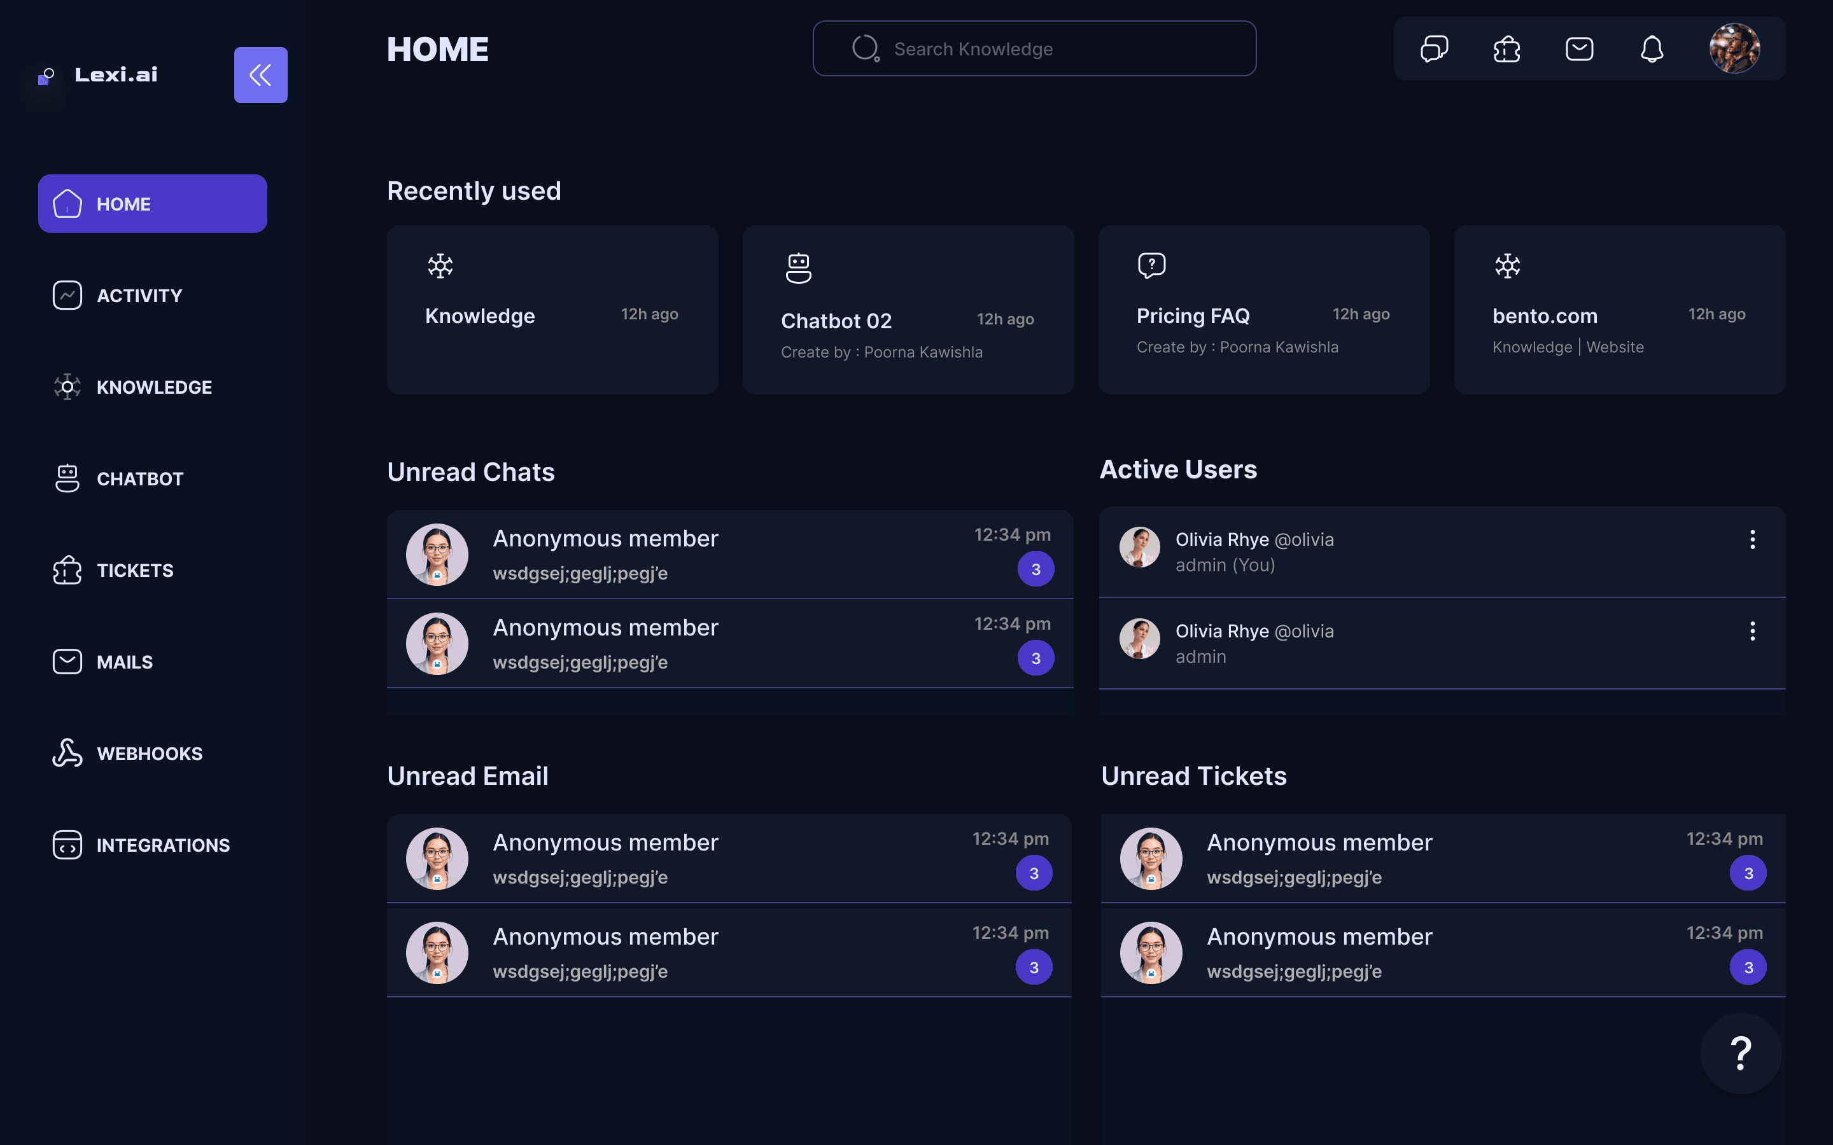The image size is (1833, 1145).
Task: Open first unread chat from Anonymous member
Action: coord(729,554)
